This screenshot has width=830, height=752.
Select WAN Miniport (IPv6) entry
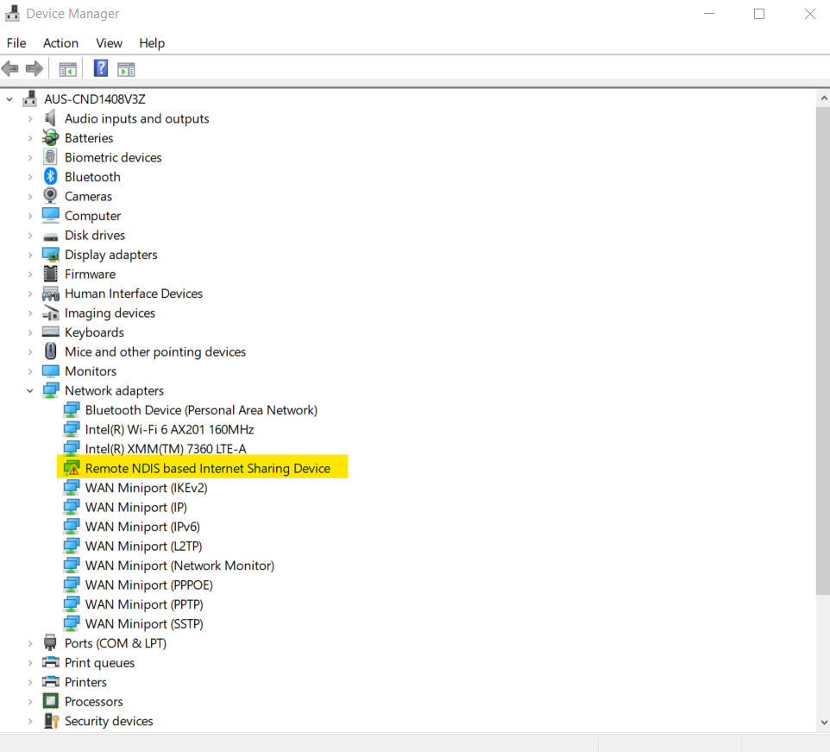pyautogui.click(x=142, y=527)
